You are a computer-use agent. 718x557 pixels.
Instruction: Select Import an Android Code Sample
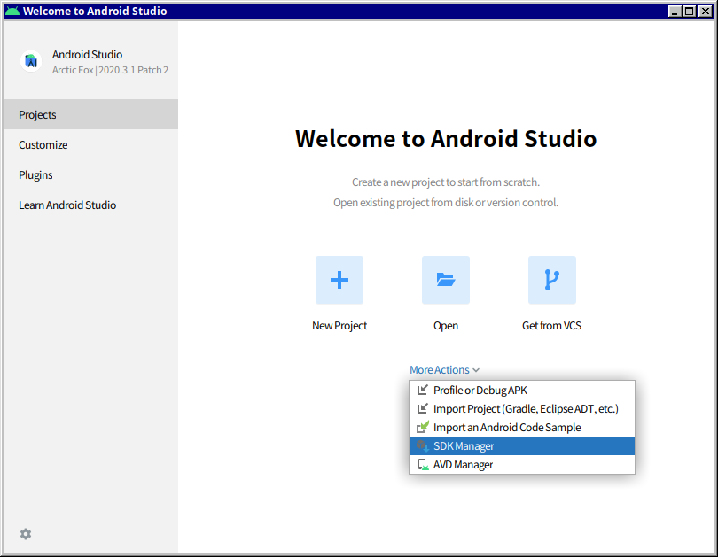pos(522,427)
